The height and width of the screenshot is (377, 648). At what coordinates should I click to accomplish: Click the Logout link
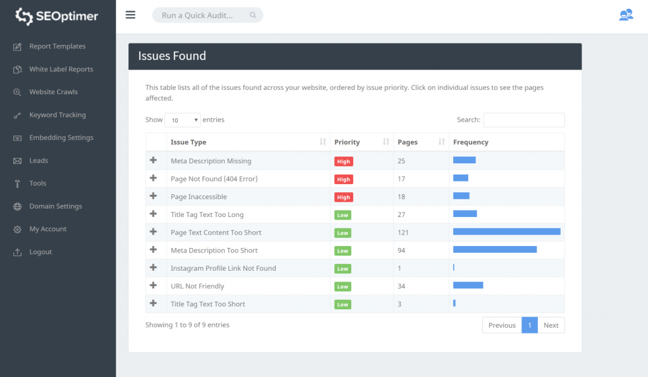pyautogui.click(x=40, y=252)
